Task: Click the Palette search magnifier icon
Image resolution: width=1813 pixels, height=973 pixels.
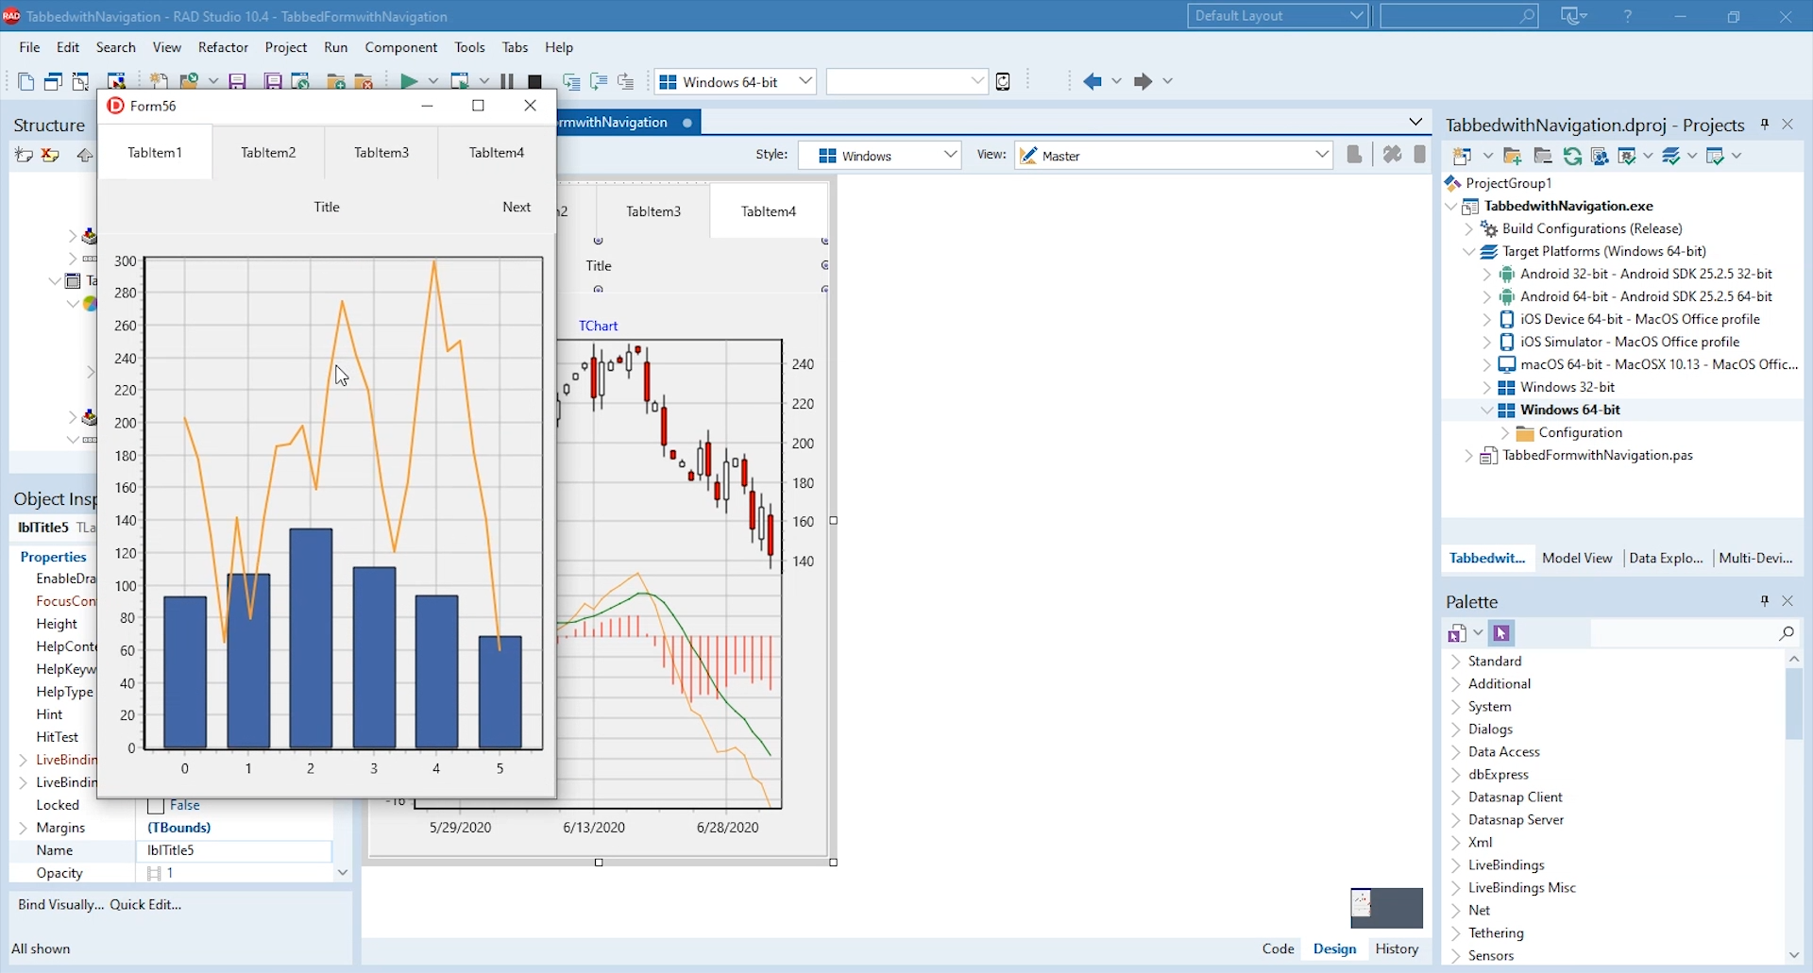Action: click(x=1787, y=633)
